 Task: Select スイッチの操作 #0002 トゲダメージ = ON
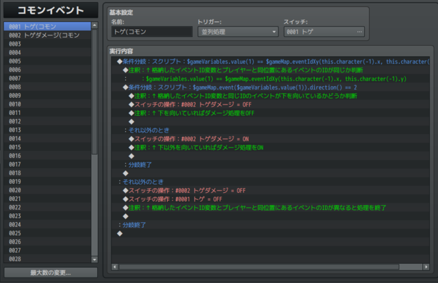(x=270, y=139)
